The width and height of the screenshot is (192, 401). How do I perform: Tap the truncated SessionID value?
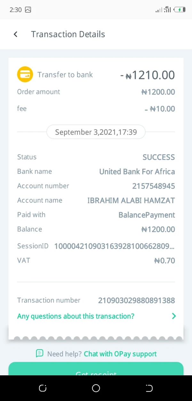pos(115,246)
